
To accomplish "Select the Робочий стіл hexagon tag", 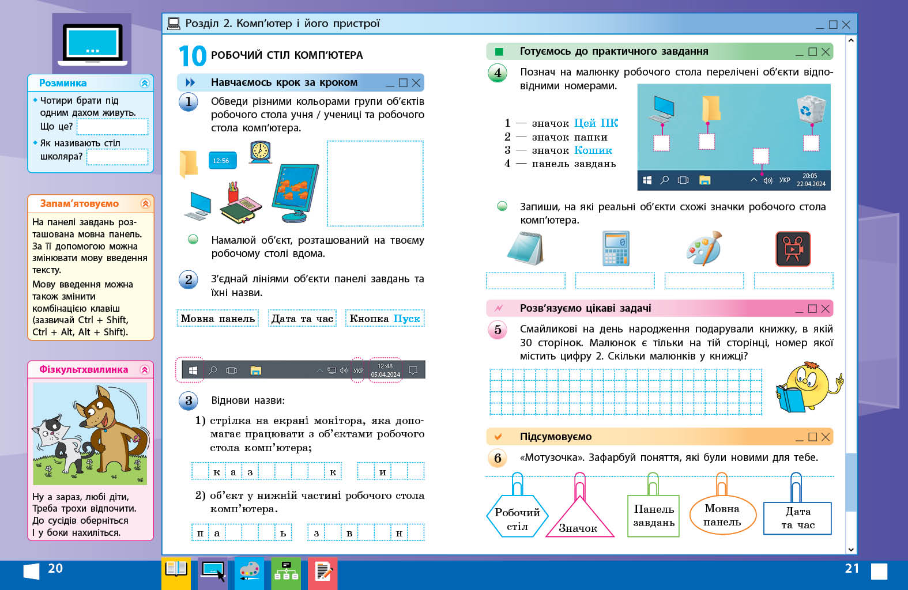I will pos(517,519).
